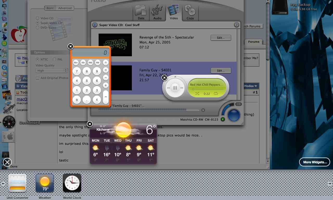This screenshot has width=333, height=200.
Task: Click the blue Burn button in Roxio
Action: point(234,115)
